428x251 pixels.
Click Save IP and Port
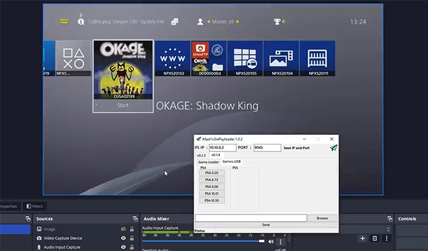click(296, 148)
